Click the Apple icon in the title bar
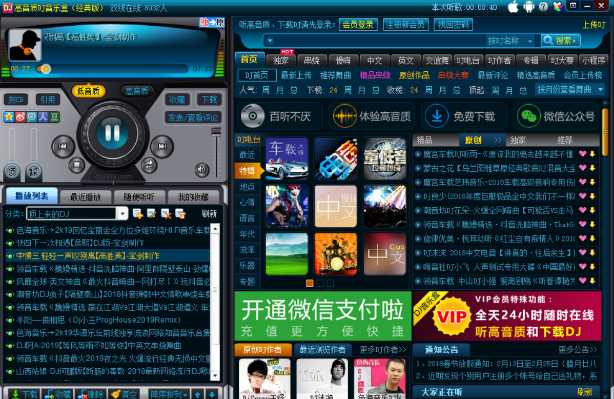The height and width of the screenshot is (399, 614). (512, 6)
